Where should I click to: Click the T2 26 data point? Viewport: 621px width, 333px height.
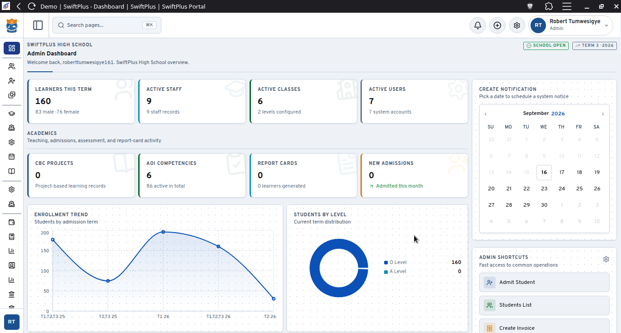(x=274, y=298)
